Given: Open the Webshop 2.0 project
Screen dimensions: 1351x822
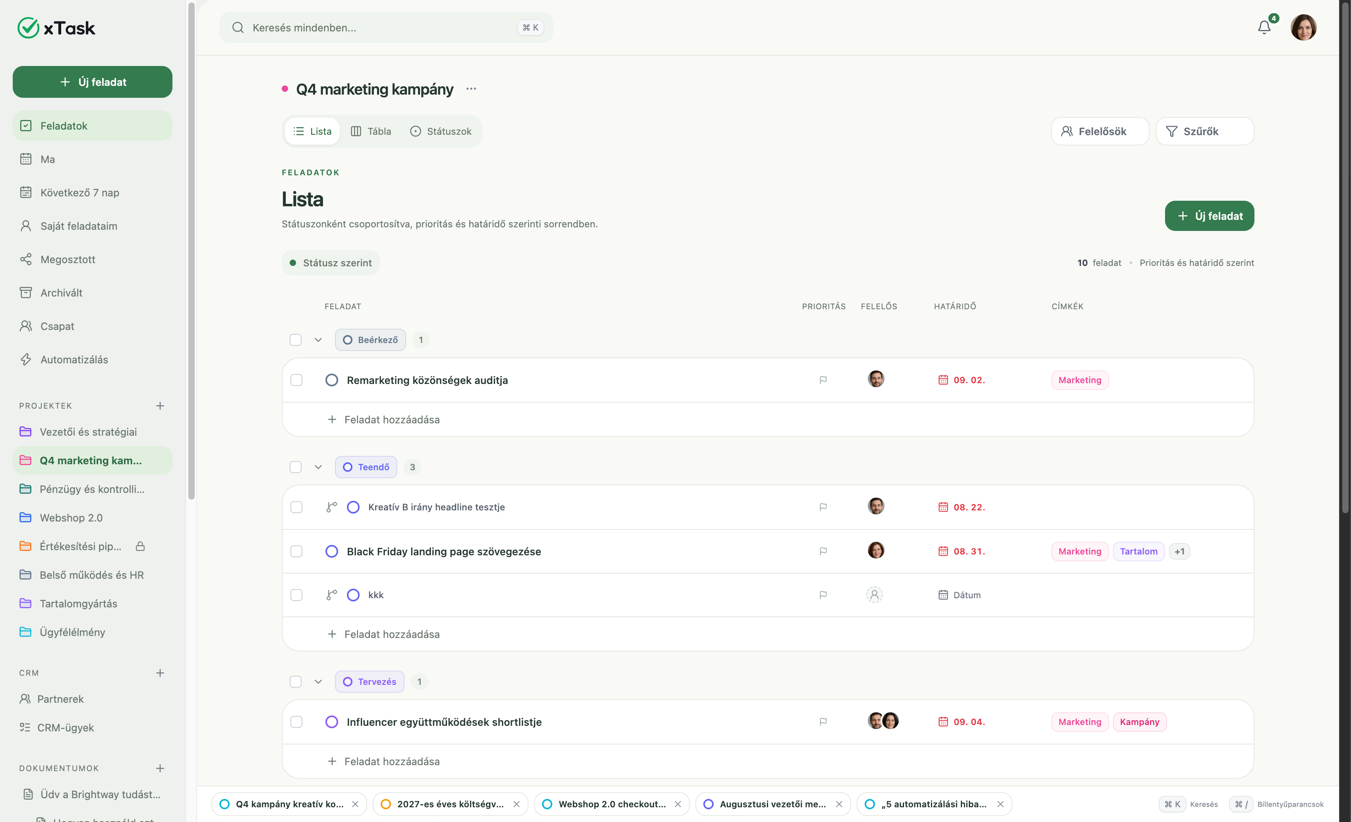Looking at the screenshot, I should (92, 518).
